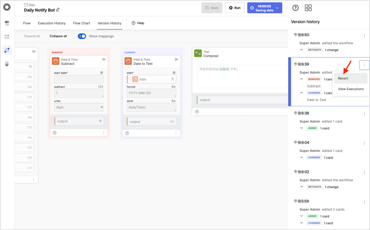Open options menu for the 午後6:39 version

(364, 65)
